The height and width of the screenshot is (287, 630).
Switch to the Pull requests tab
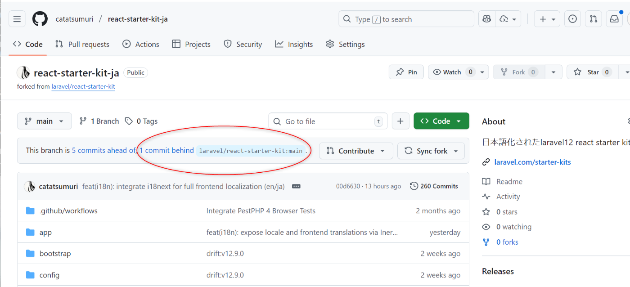pos(82,44)
